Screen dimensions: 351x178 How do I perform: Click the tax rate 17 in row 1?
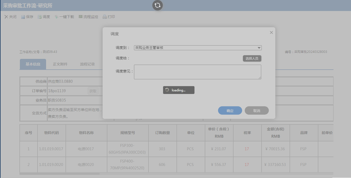click(247, 149)
